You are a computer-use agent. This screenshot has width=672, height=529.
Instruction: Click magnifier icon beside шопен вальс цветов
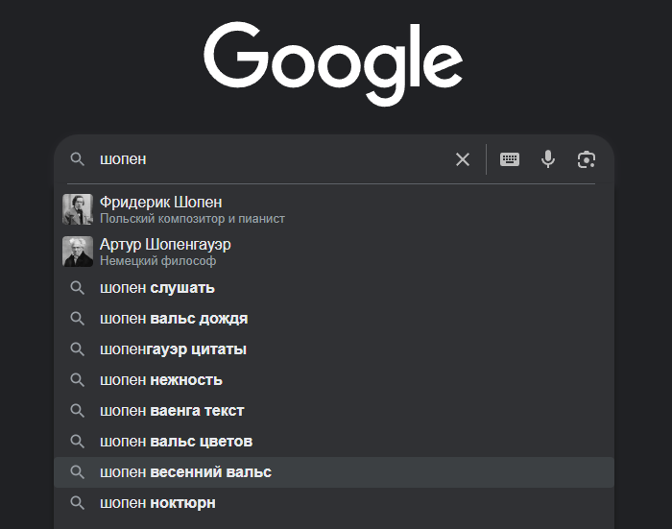click(x=77, y=442)
